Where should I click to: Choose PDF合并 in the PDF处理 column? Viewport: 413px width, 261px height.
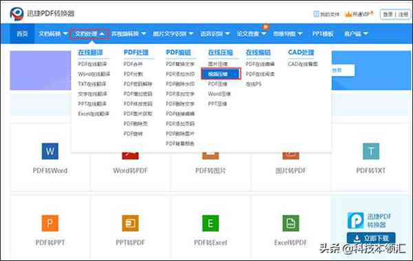(x=133, y=64)
